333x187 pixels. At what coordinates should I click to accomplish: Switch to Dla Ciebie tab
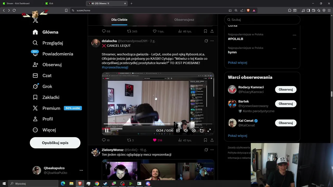pyautogui.click(x=119, y=20)
